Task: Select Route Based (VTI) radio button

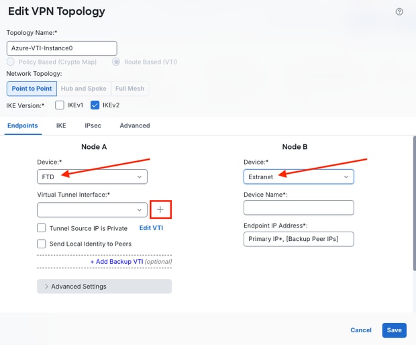Action: 116,62
